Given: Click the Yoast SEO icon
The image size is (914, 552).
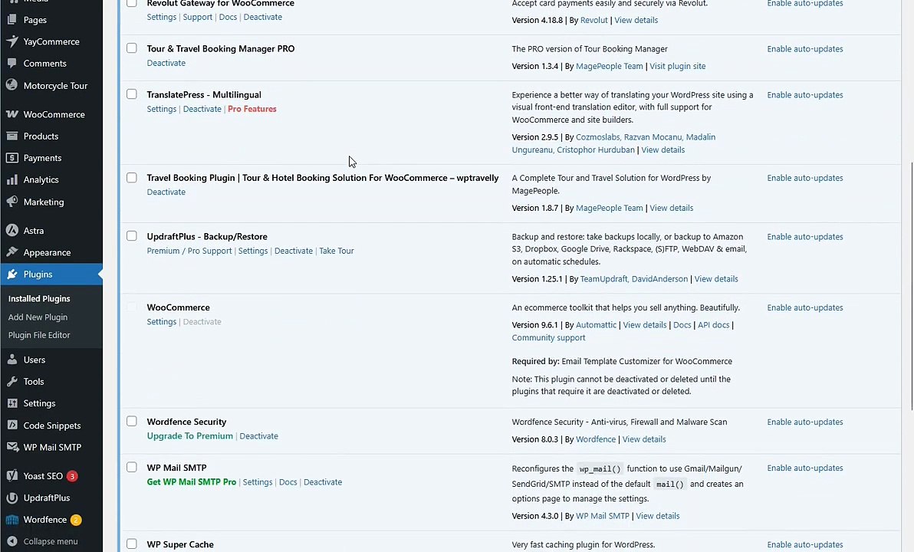Looking at the screenshot, I should point(12,475).
